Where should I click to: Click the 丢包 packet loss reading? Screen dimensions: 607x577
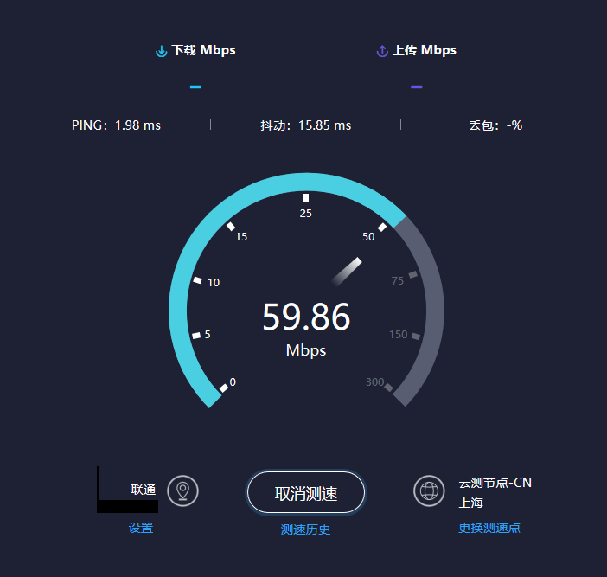[x=495, y=125]
